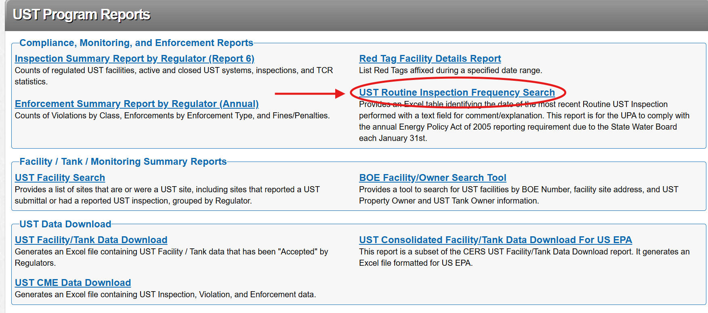Open the BOE Facility/Owner Search Tool
Viewport: 708px width, 313px height.
coord(433,178)
